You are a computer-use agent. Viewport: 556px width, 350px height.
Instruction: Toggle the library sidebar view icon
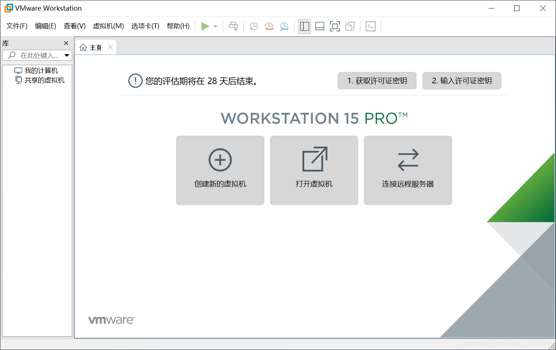pos(305,27)
